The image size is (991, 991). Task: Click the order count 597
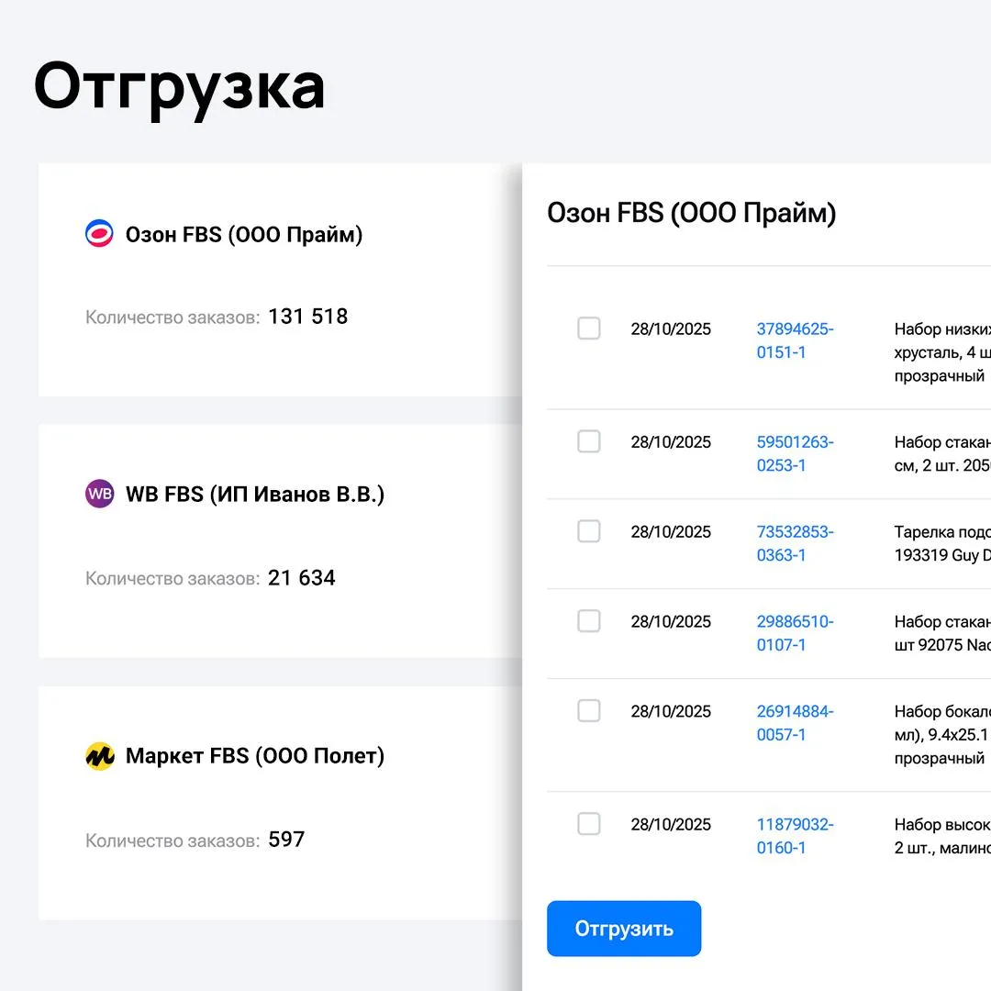(286, 840)
